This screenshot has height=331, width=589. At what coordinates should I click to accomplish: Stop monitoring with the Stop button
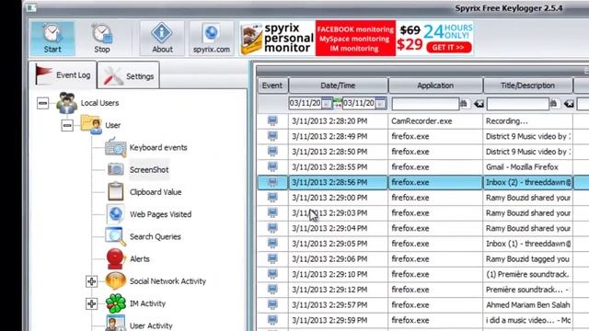click(x=102, y=38)
